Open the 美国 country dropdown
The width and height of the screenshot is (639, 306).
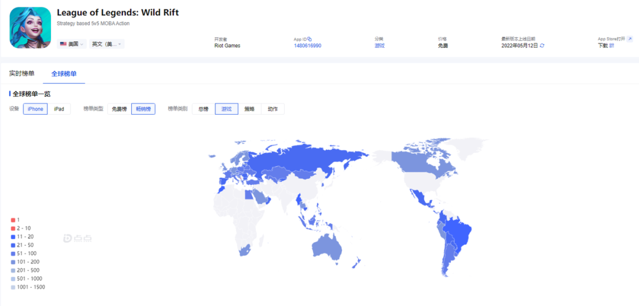pyautogui.click(x=72, y=44)
